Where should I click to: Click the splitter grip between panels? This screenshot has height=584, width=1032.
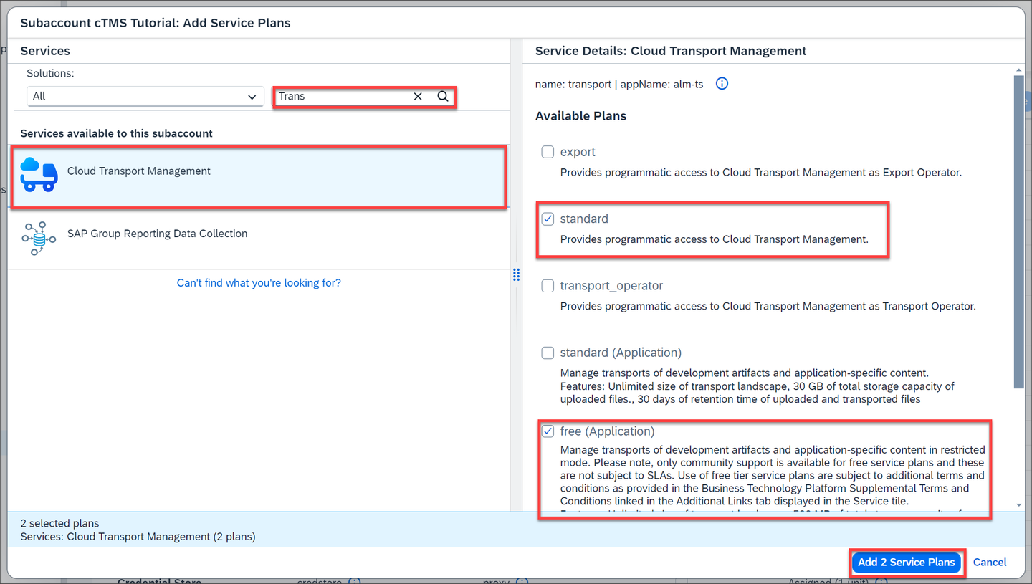[516, 275]
